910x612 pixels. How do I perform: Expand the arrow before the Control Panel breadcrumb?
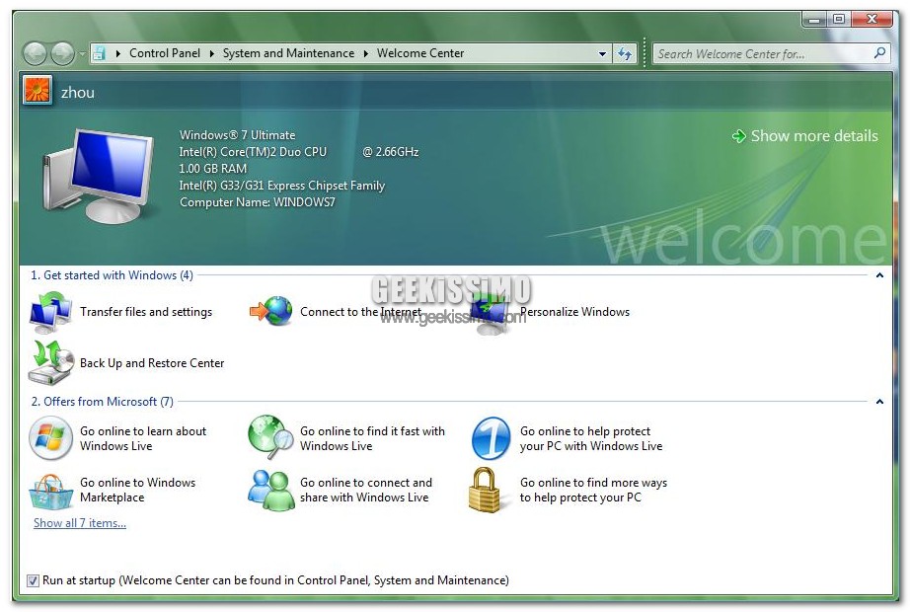click(x=117, y=53)
